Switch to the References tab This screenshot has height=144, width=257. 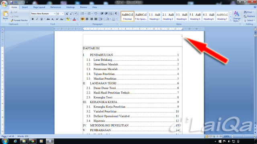[x=56, y=7]
